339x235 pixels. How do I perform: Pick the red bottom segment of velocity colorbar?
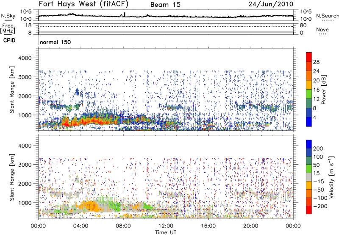[309, 210]
